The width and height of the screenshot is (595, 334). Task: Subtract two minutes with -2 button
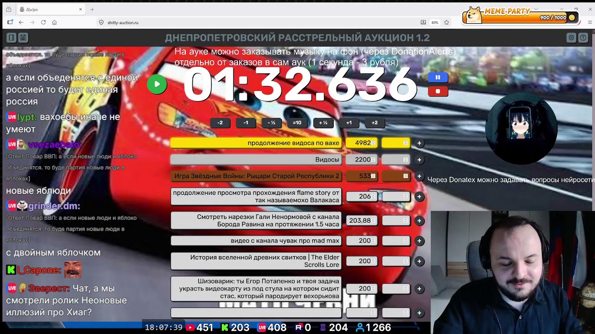tap(220, 123)
